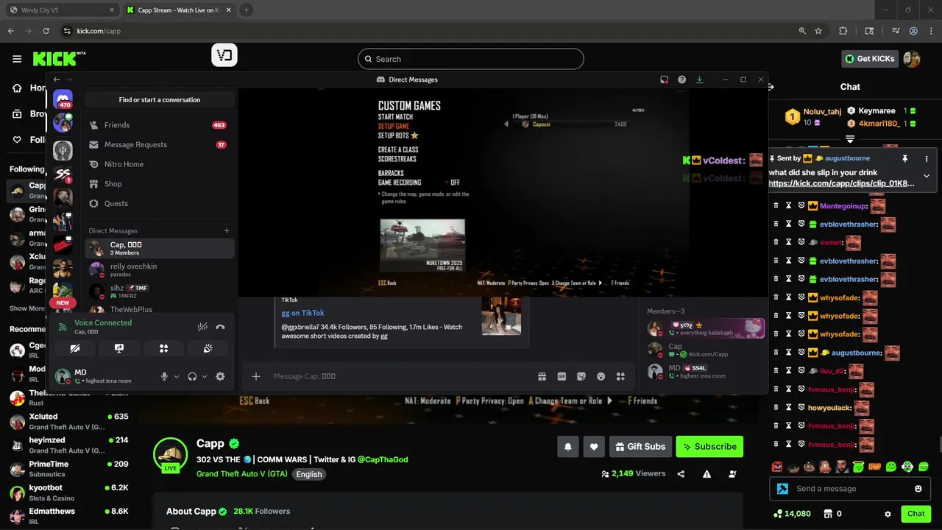Toggle notification bell for Capp

click(x=568, y=446)
